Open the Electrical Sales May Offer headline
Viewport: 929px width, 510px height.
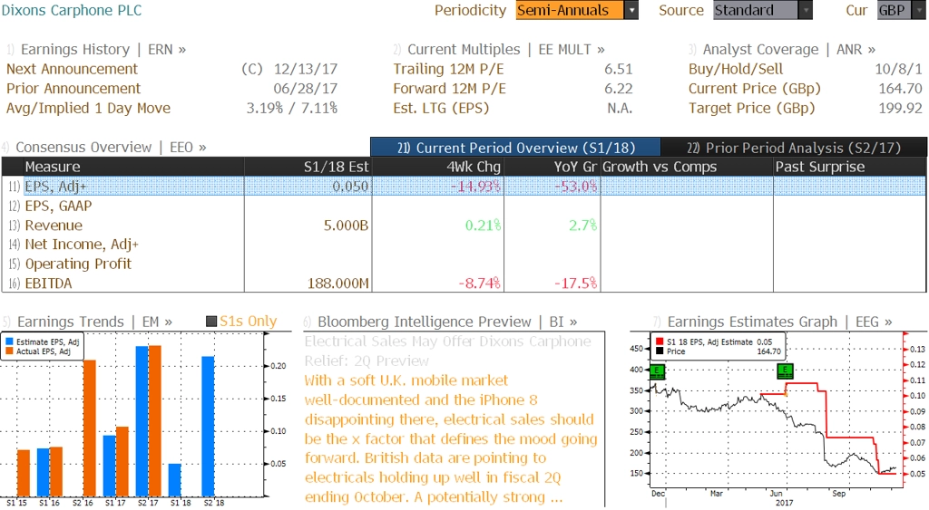447,351
